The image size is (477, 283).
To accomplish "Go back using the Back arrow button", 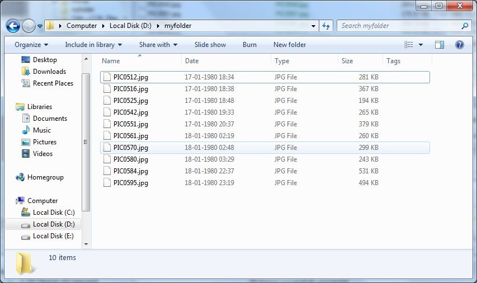I will tap(13, 26).
